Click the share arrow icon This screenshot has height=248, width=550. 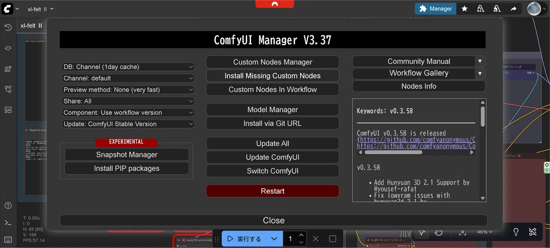513,9
